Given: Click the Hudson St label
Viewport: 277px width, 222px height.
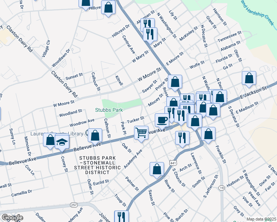Looking at the screenshot, I should point(235,181).
